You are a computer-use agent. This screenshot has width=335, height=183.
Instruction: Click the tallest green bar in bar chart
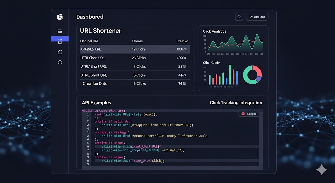(x=230, y=75)
